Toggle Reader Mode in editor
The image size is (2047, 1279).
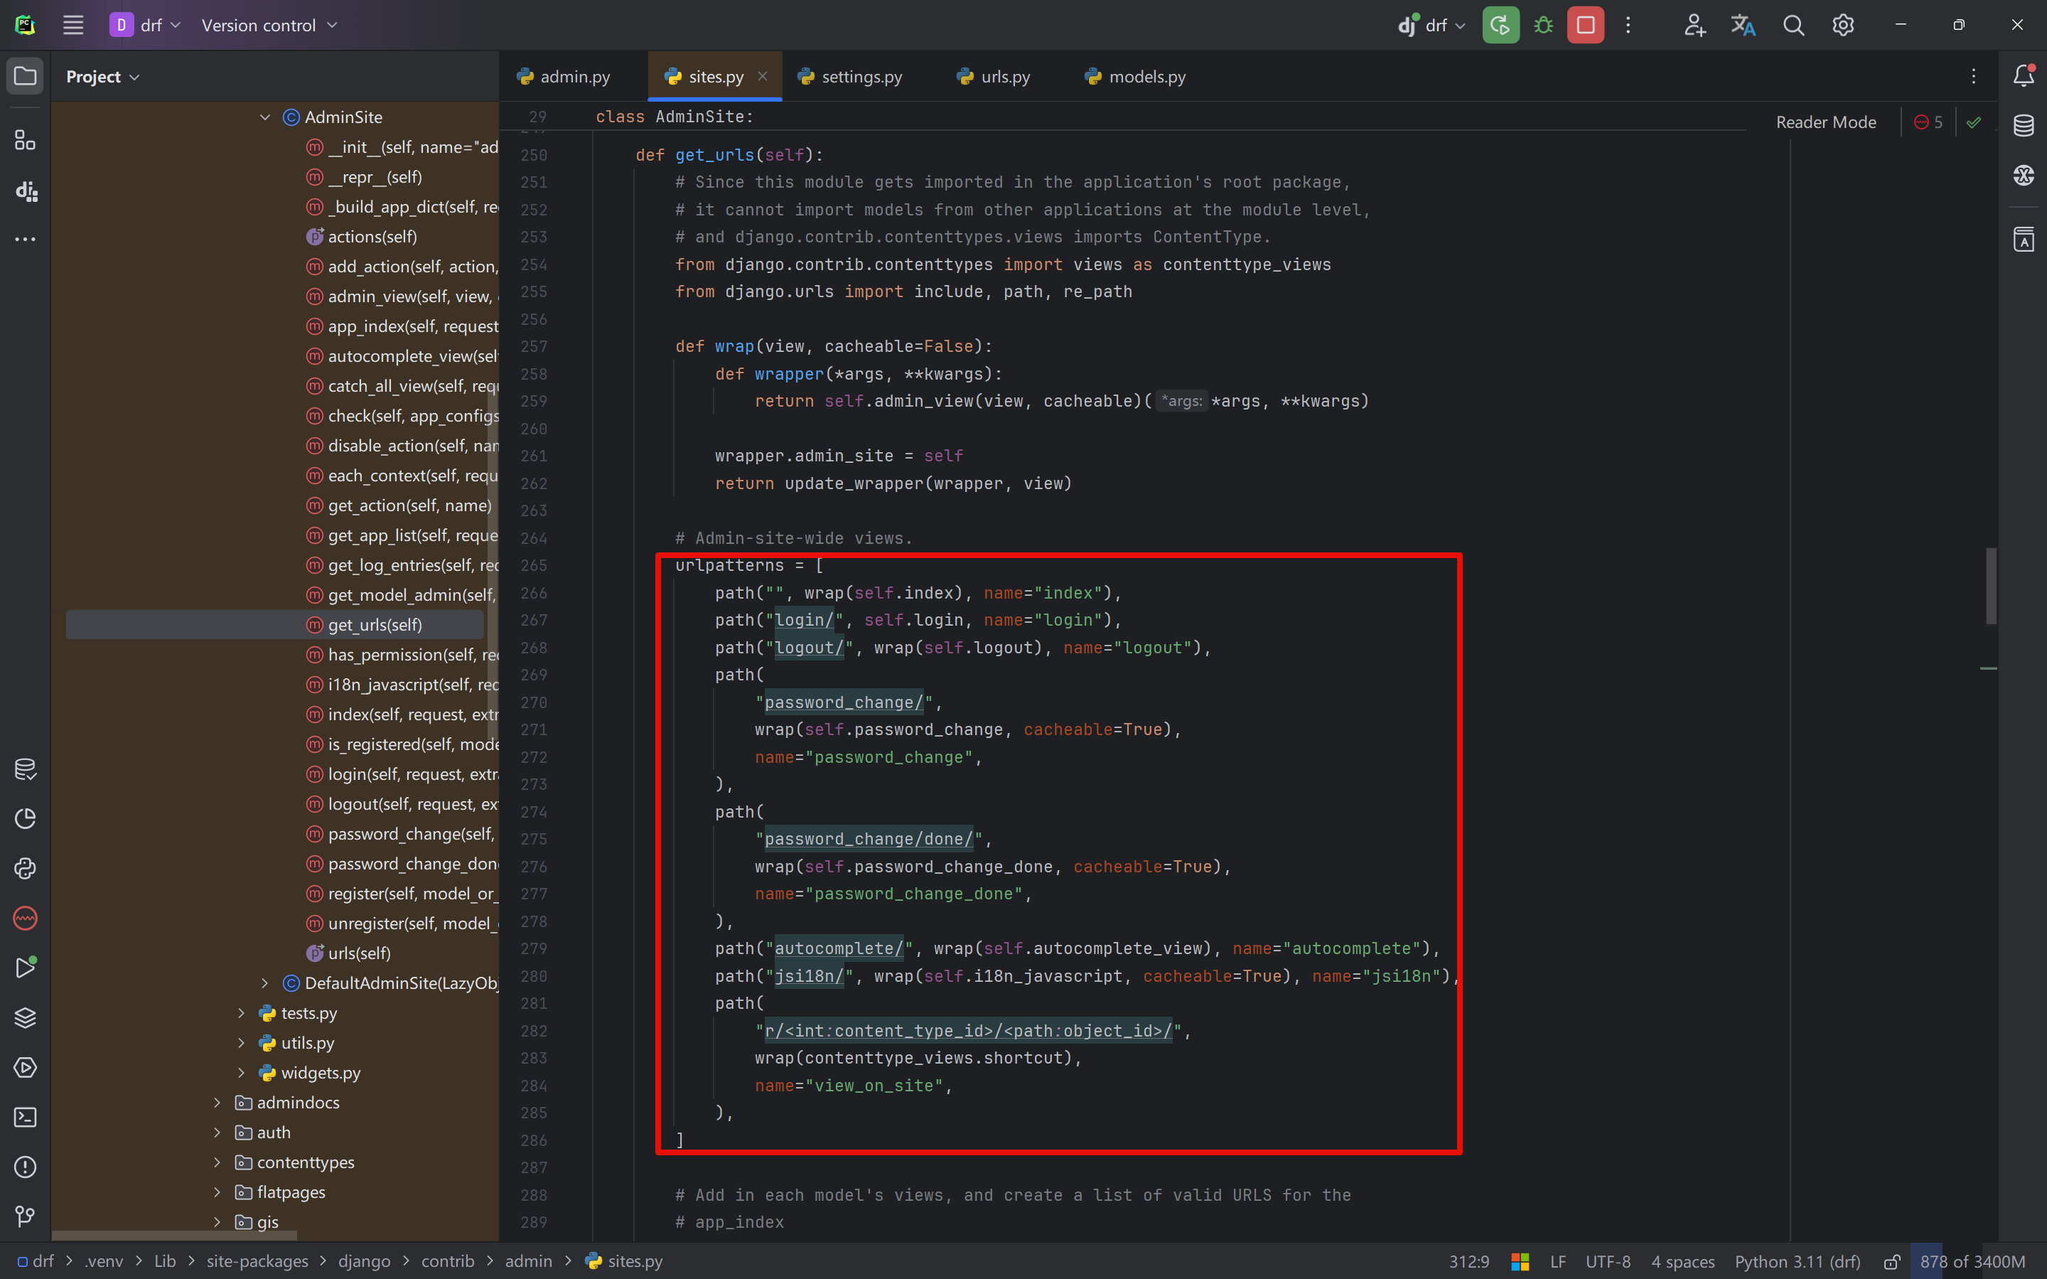coord(1825,123)
